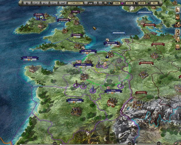Screen dimensions: 181x145
Task: Click the Brussels city banner
Action: coord(111,43)
